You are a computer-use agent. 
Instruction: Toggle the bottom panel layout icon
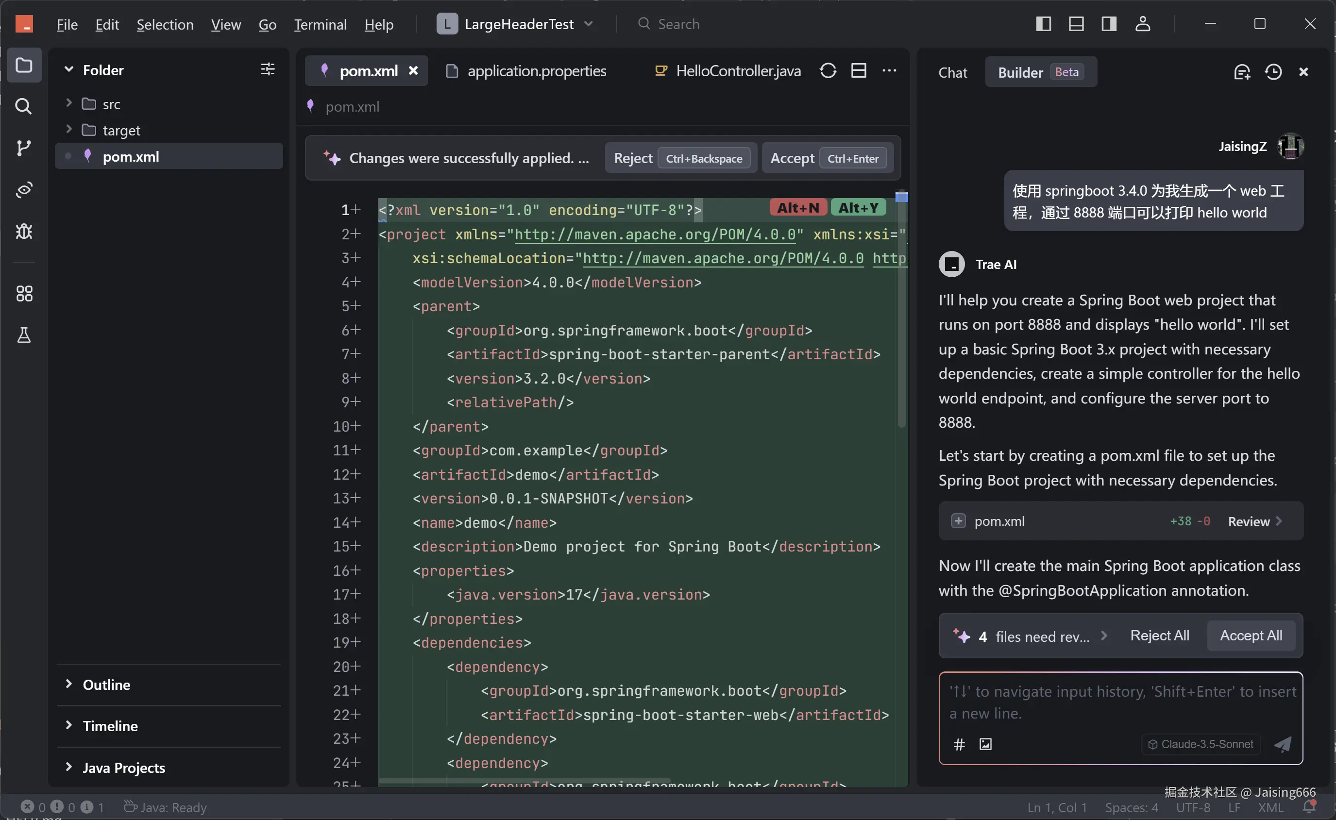tap(1076, 24)
